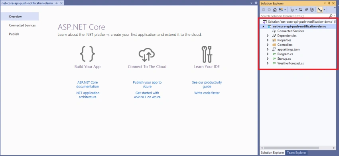339x156 pixels.
Task: Open the Solution Explorer toolbar overflow options
Action: 335,8
